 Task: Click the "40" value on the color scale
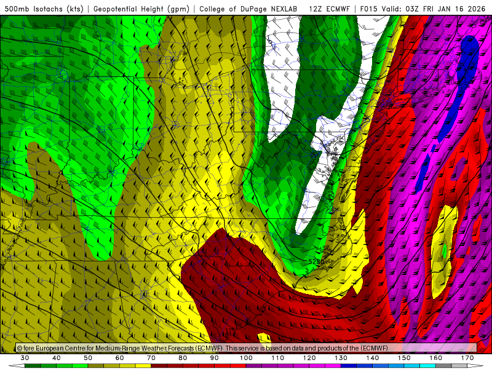57,358
